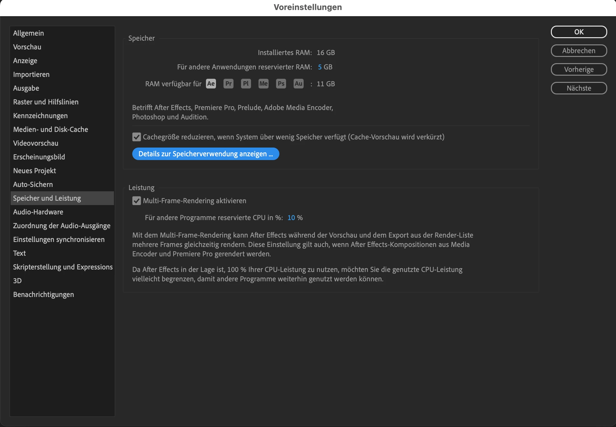Click the After Effects (Ae) app icon
616x427 pixels.
(x=211, y=84)
